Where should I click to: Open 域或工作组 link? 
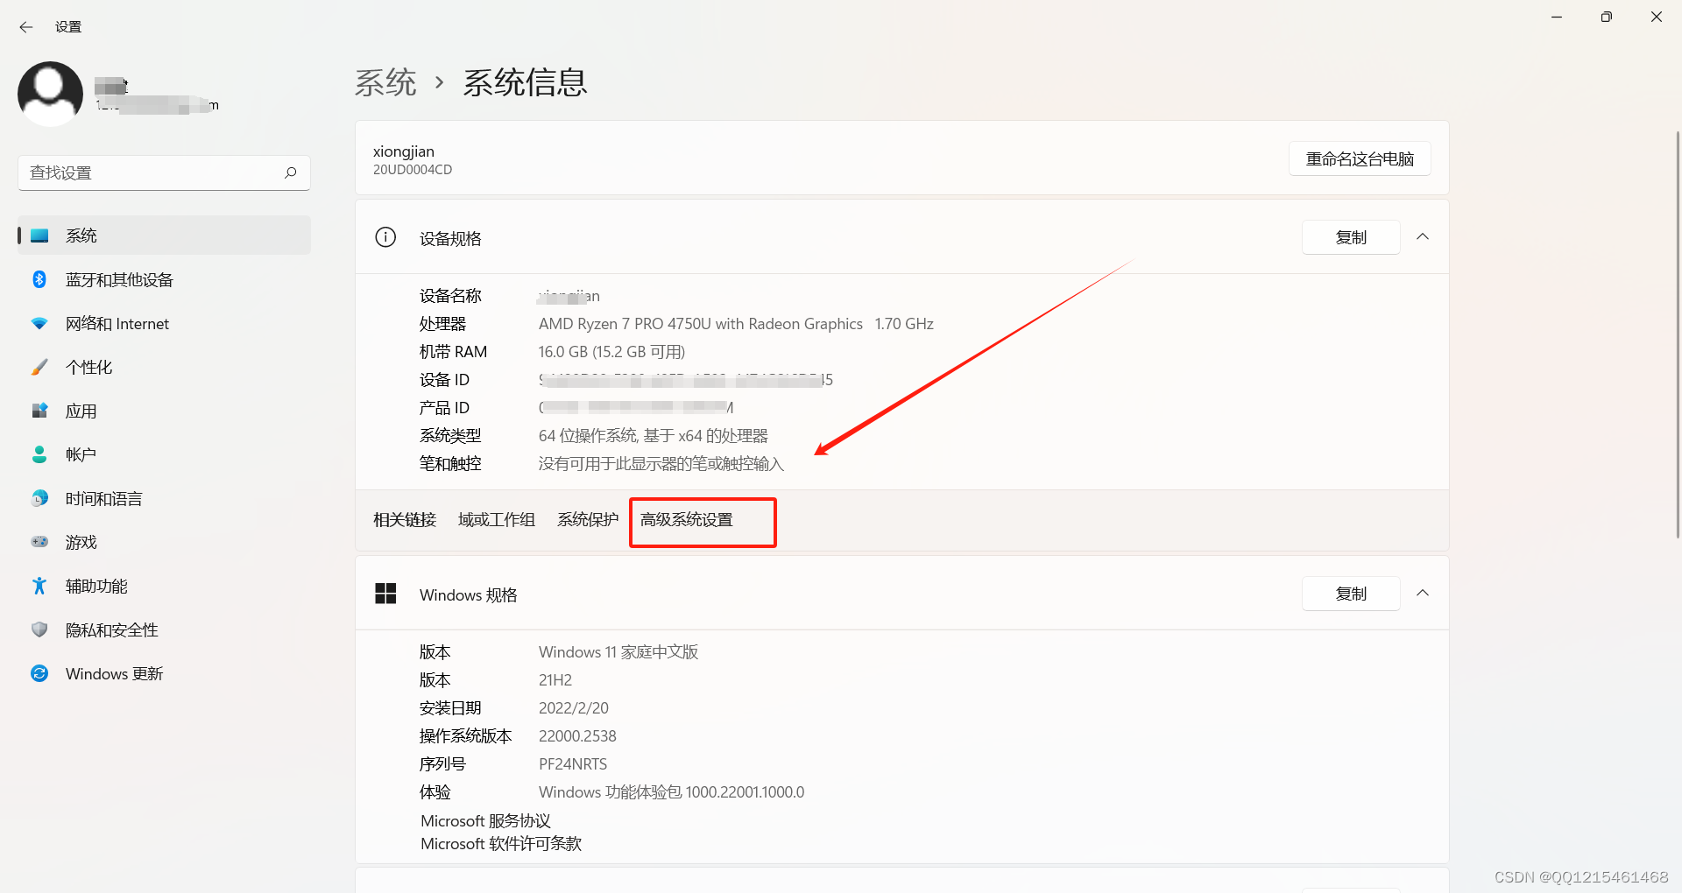pyautogui.click(x=496, y=520)
